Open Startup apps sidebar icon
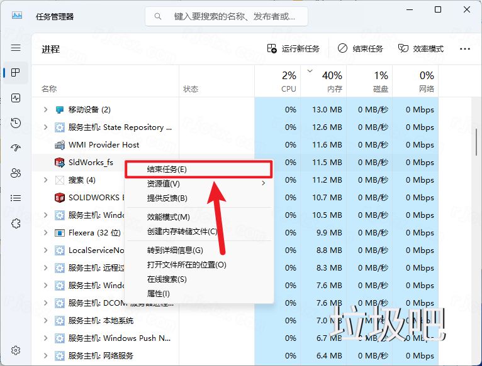 point(16,148)
